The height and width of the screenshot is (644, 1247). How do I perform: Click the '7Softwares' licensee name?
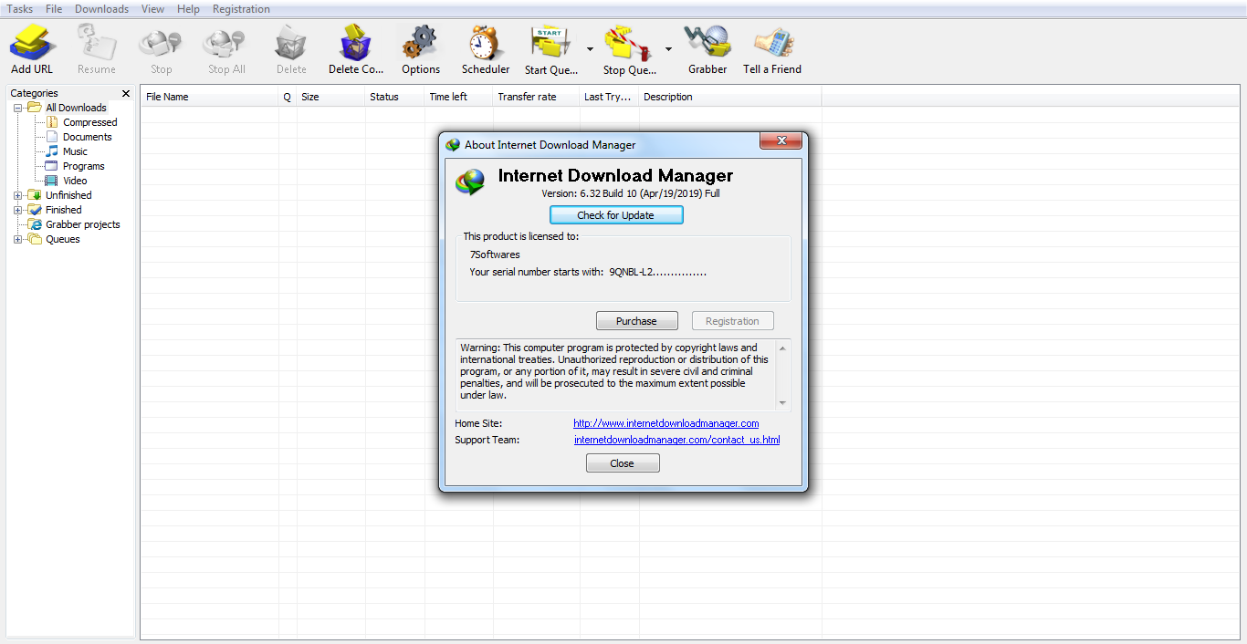point(495,255)
